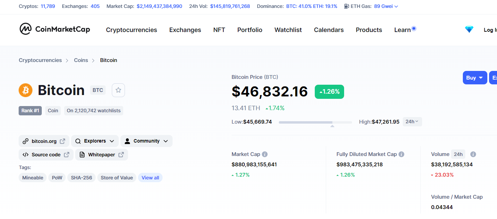Screen dimensions: 497x219
Task: Expand the Explorers dropdown
Action: tap(95, 141)
